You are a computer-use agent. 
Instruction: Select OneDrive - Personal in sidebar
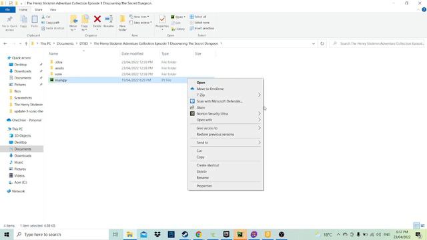24,120
